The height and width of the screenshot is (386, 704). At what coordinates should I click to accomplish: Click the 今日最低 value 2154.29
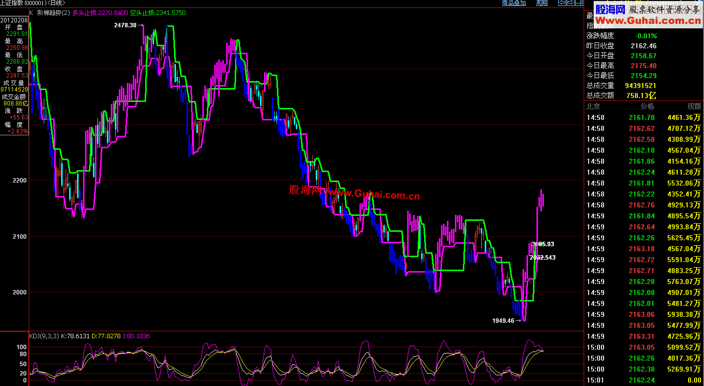coord(643,76)
